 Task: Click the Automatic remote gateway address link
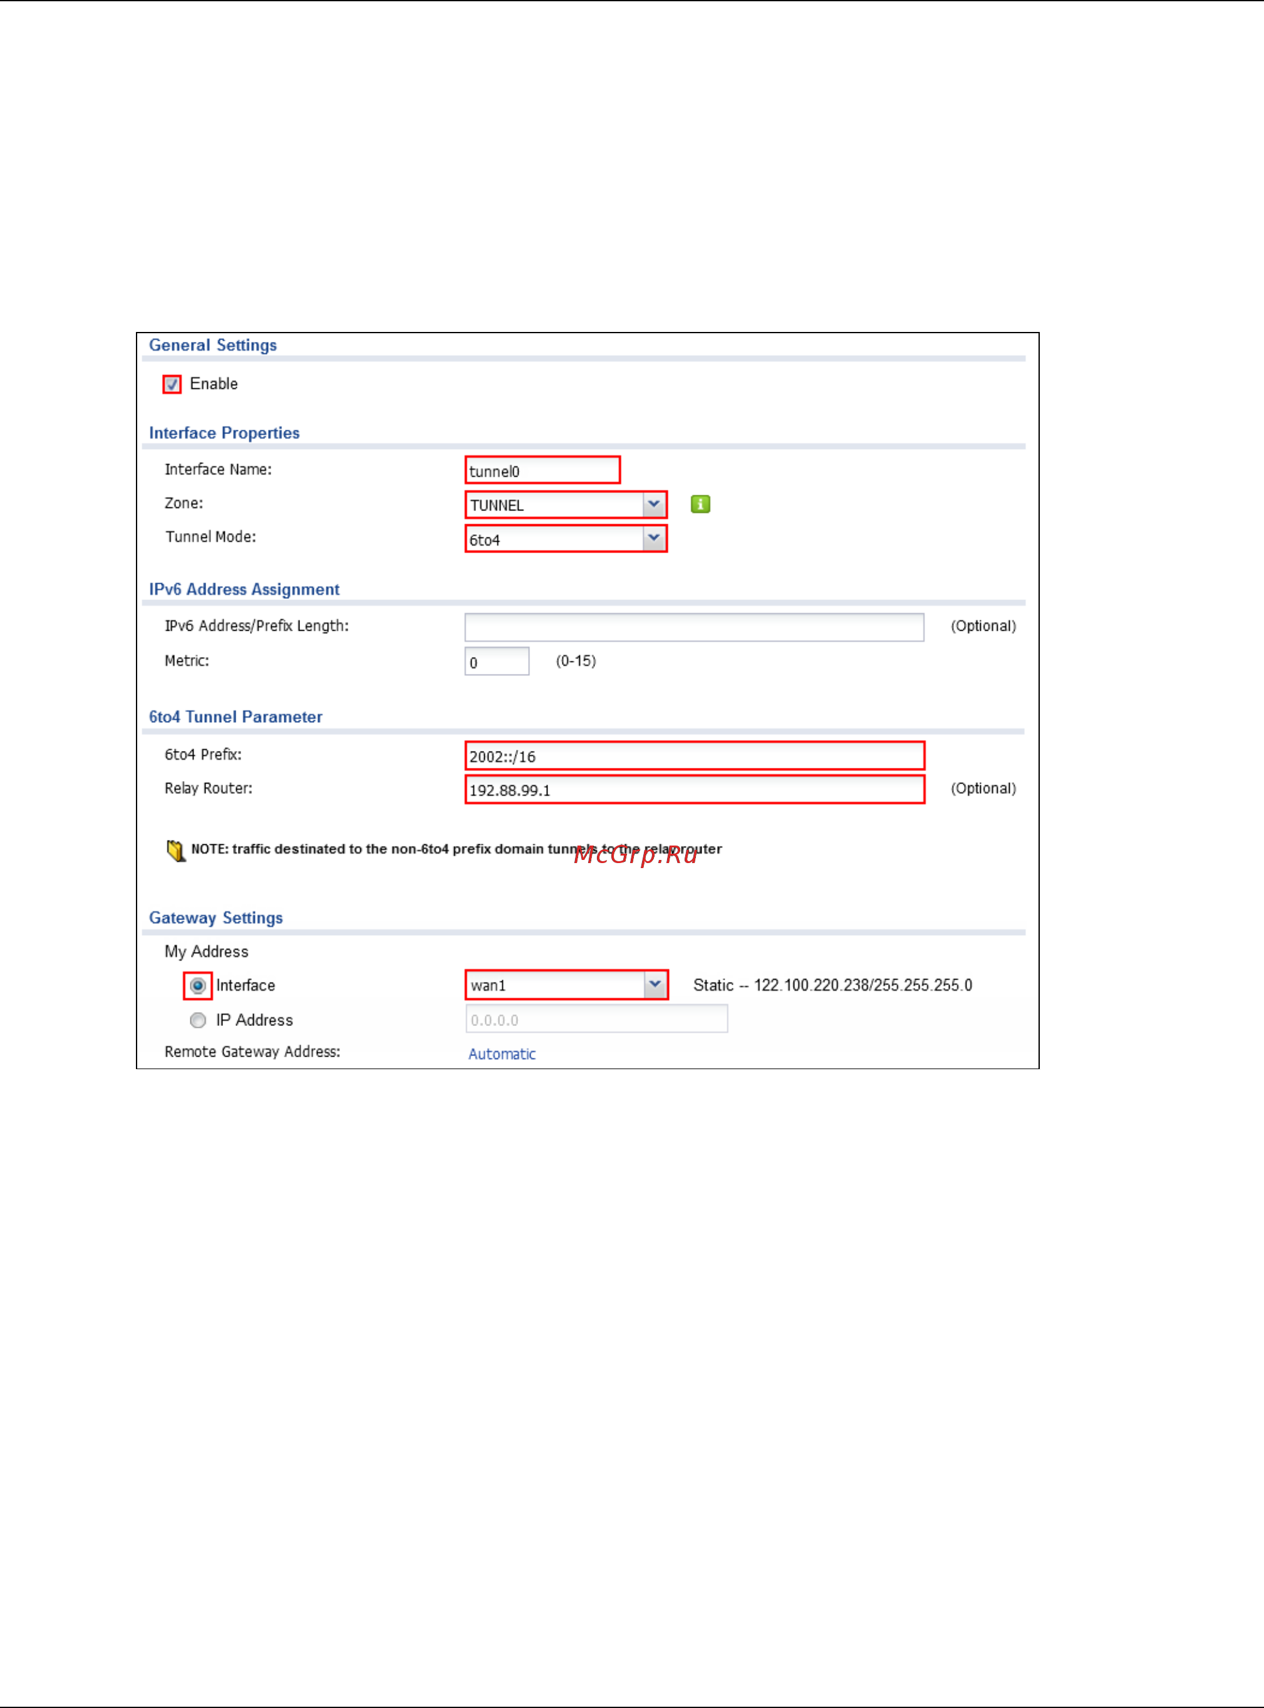click(x=502, y=1054)
